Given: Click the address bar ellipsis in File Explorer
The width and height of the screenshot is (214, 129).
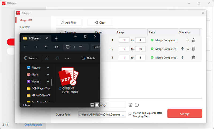Looking at the screenshot, I should (81, 47).
